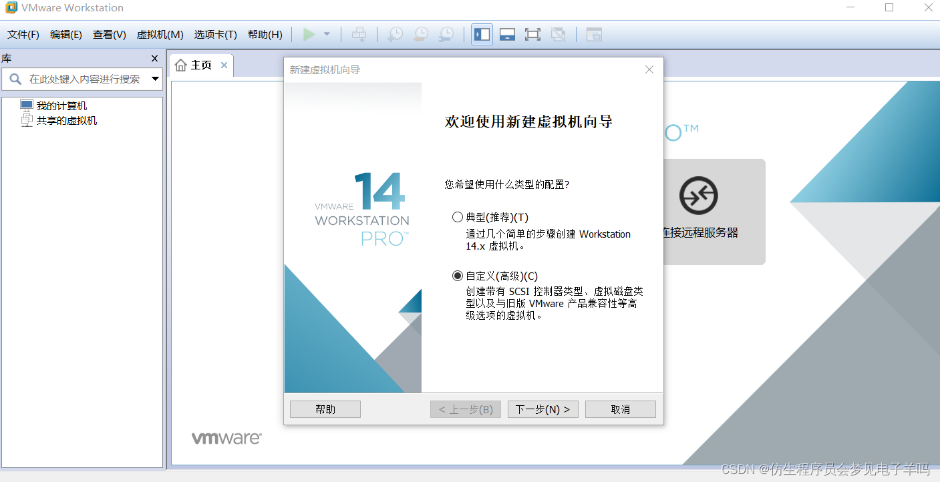This screenshot has width=940, height=482.
Task: Toggle the library sidebar view icon
Action: (482, 34)
